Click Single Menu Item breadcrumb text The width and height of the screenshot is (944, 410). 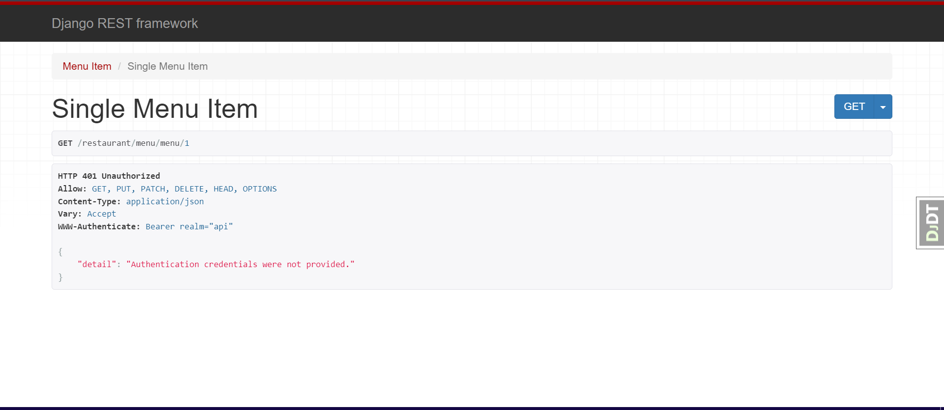(x=168, y=66)
